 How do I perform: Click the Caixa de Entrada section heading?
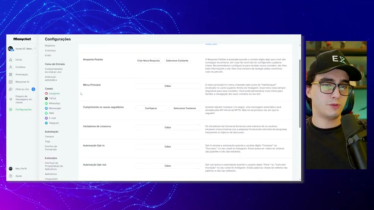[55, 64]
